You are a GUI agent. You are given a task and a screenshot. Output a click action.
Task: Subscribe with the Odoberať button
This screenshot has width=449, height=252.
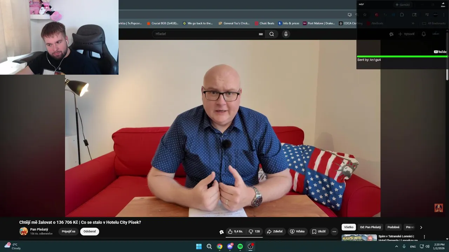click(x=89, y=231)
